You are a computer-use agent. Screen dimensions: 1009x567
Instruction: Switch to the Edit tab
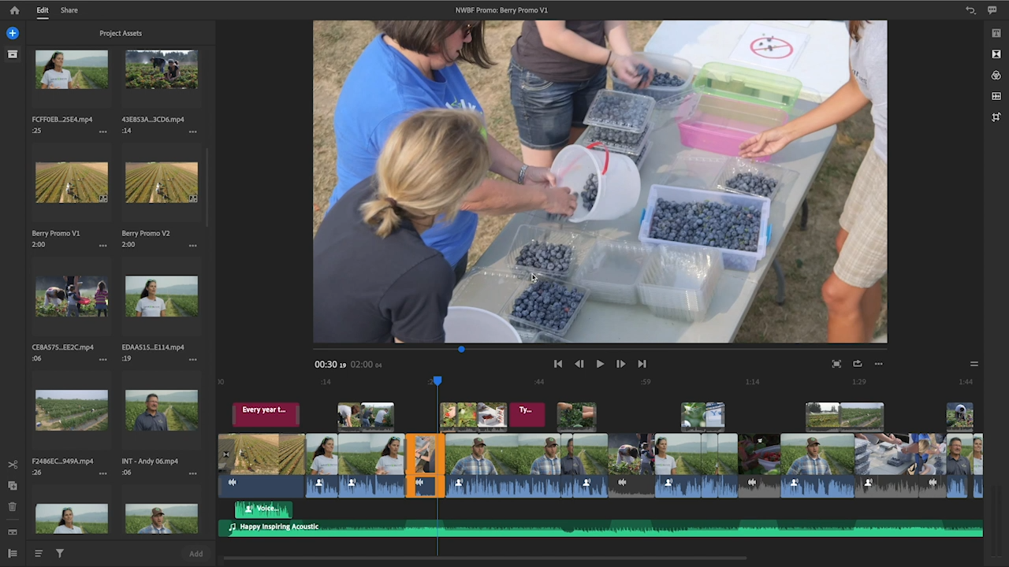point(43,10)
